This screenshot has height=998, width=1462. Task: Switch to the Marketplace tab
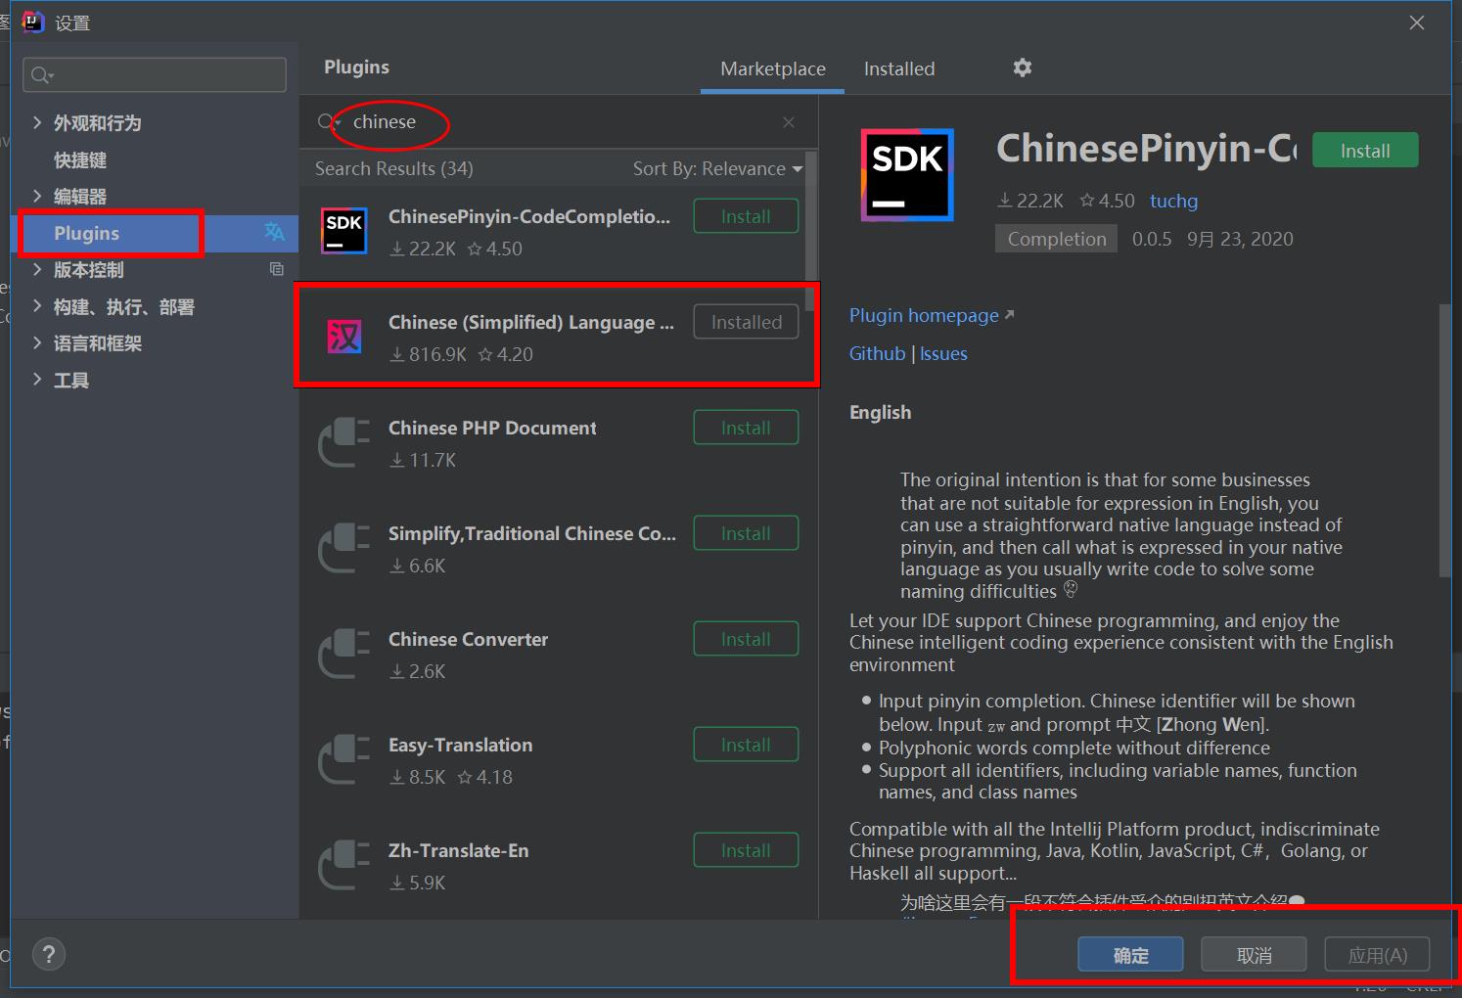click(x=772, y=68)
